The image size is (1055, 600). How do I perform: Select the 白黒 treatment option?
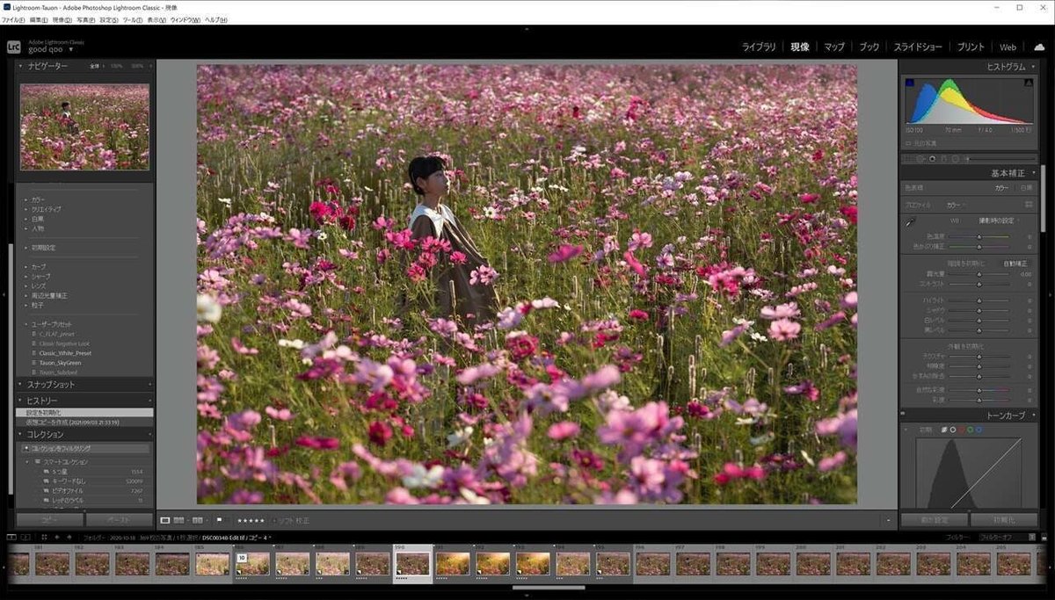tap(1026, 187)
